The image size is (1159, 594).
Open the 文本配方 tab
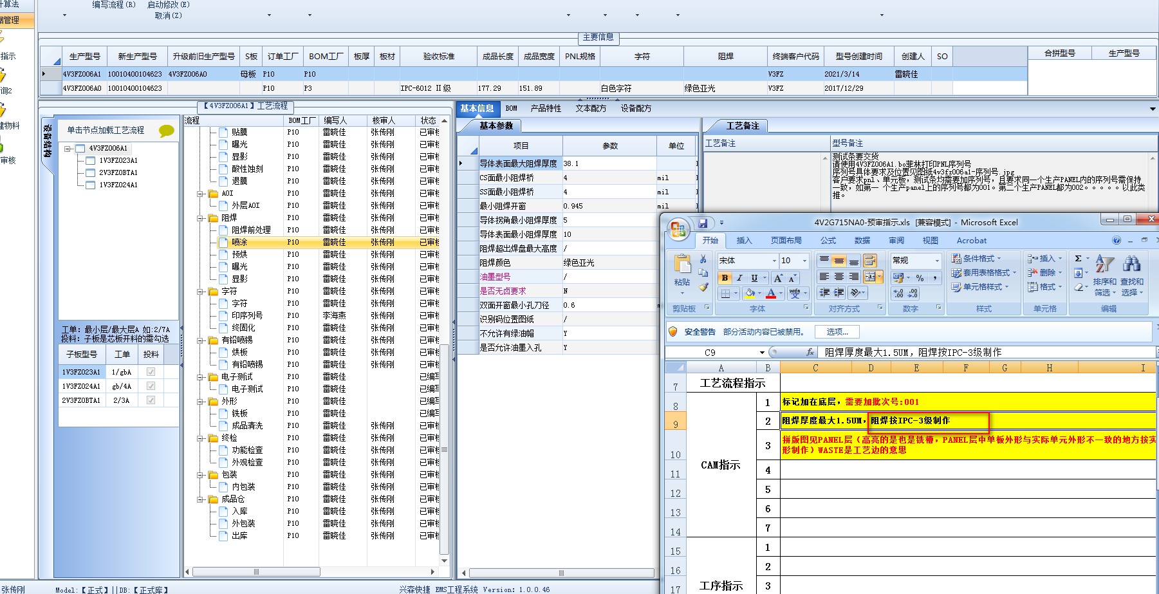pos(591,109)
